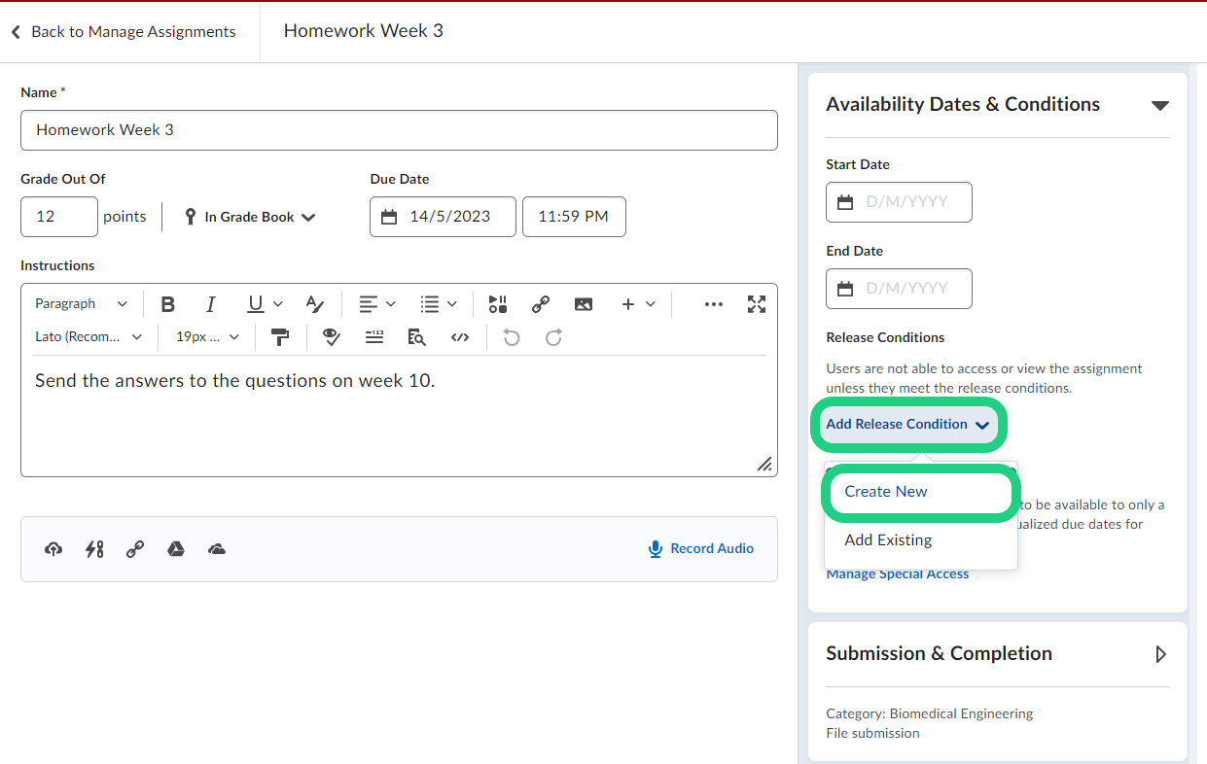Click the file upload icon
1207x764 pixels.
tap(53, 549)
